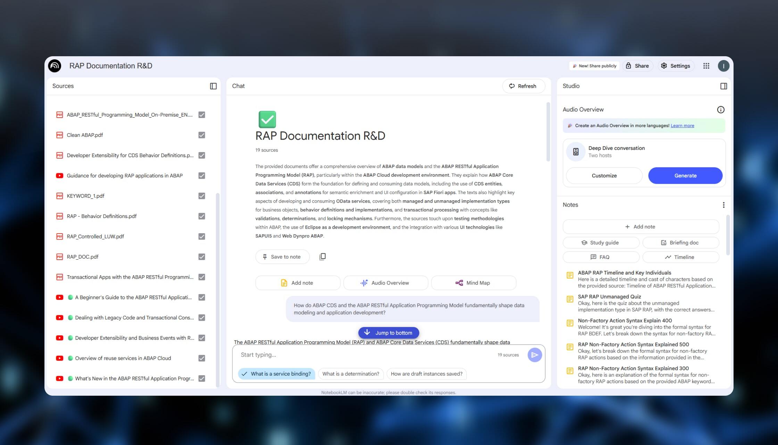Image resolution: width=778 pixels, height=445 pixels.
Task: Open the user account avatar
Action: (x=723, y=66)
